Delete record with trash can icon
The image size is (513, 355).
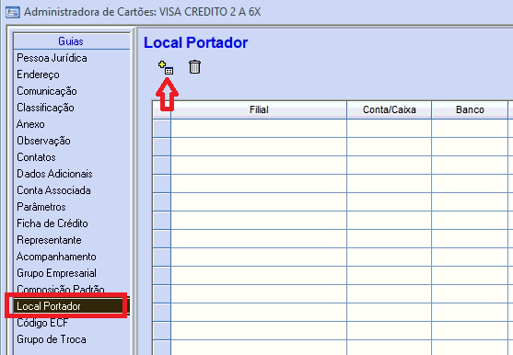pyautogui.click(x=194, y=67)
